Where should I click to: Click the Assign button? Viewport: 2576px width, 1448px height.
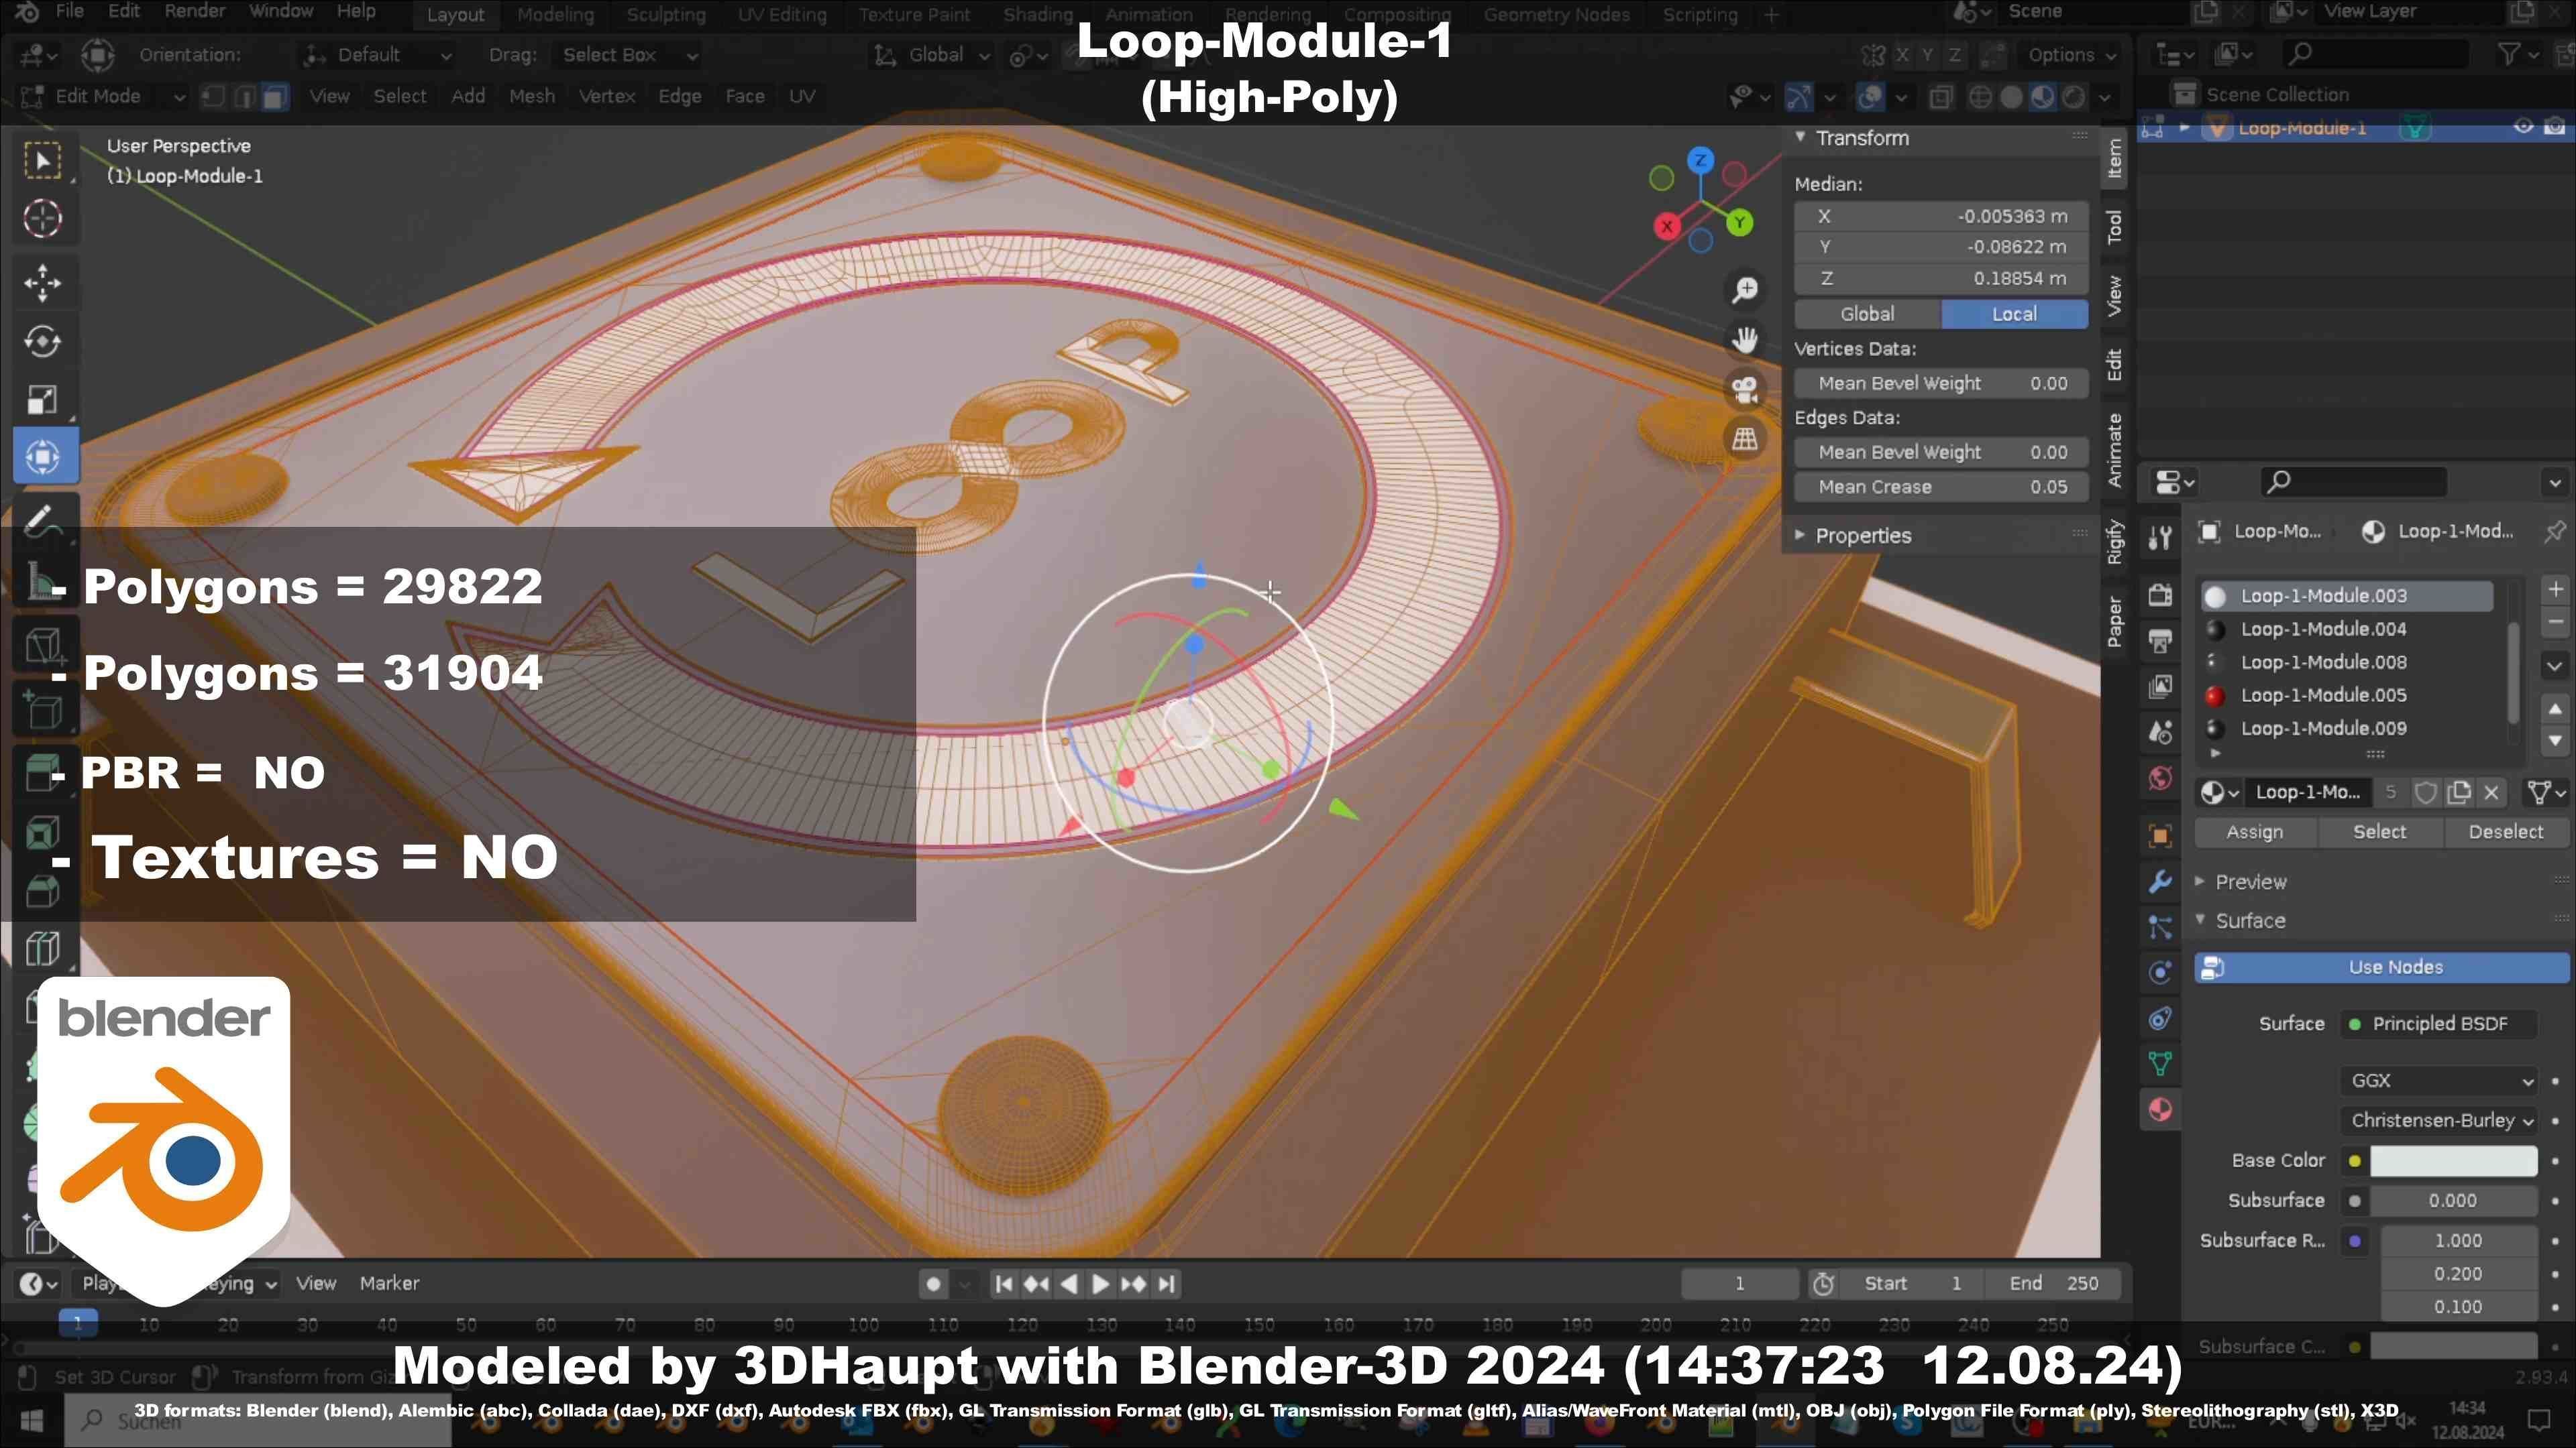pos(2254,833)
